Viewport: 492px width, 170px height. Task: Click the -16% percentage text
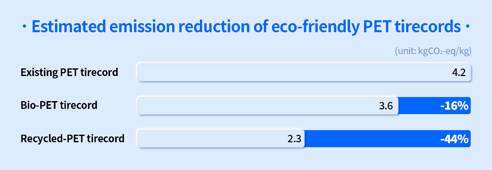[454, 106]
